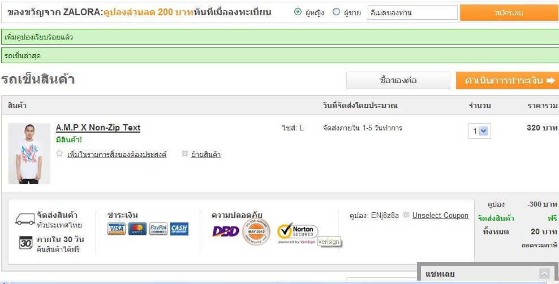Viewport: 559px width, 284px height.
Task: Click the คูปองส่วนลด 200 บาท promo text
Action: pos(148,12)
